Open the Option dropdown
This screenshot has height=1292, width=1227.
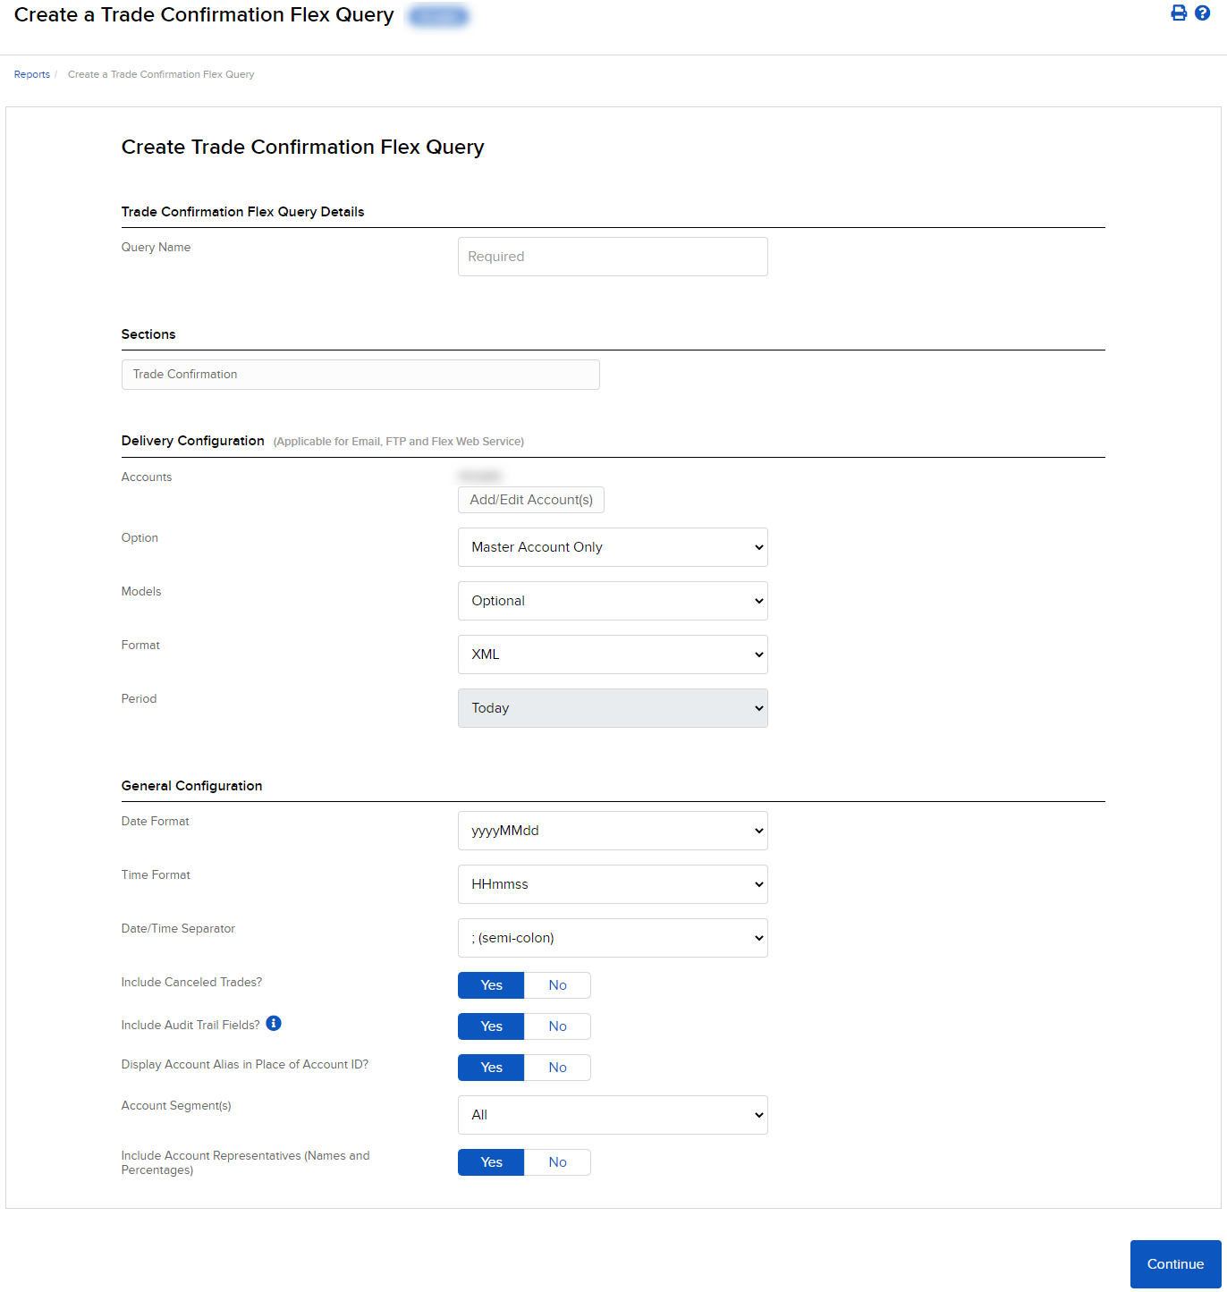pyautogui.click(x=612, y=546)
